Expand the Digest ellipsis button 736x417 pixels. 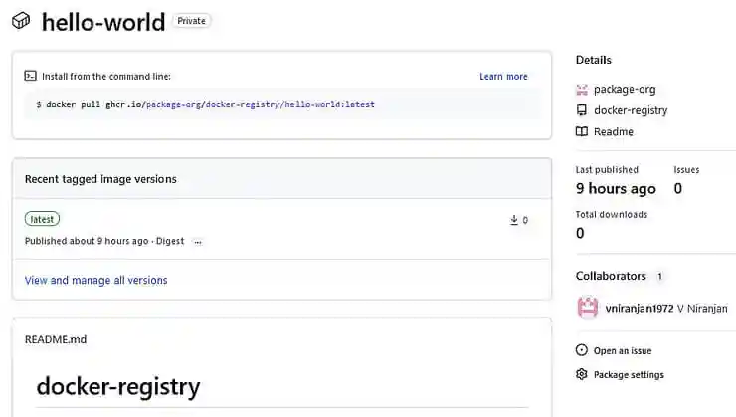pos(198,242)
